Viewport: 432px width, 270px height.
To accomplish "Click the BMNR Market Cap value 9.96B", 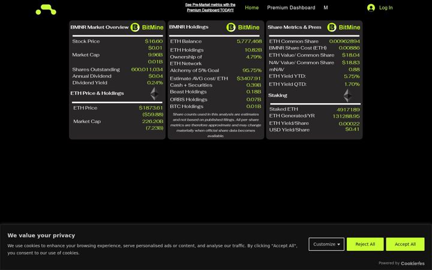I will (155, 55).
